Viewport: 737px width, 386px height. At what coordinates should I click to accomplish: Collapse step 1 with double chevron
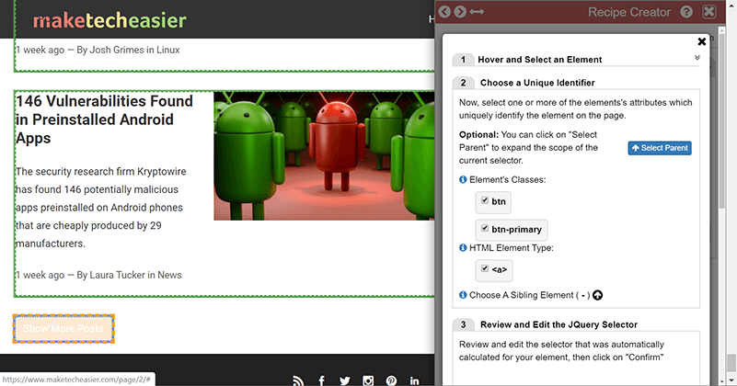697,58
